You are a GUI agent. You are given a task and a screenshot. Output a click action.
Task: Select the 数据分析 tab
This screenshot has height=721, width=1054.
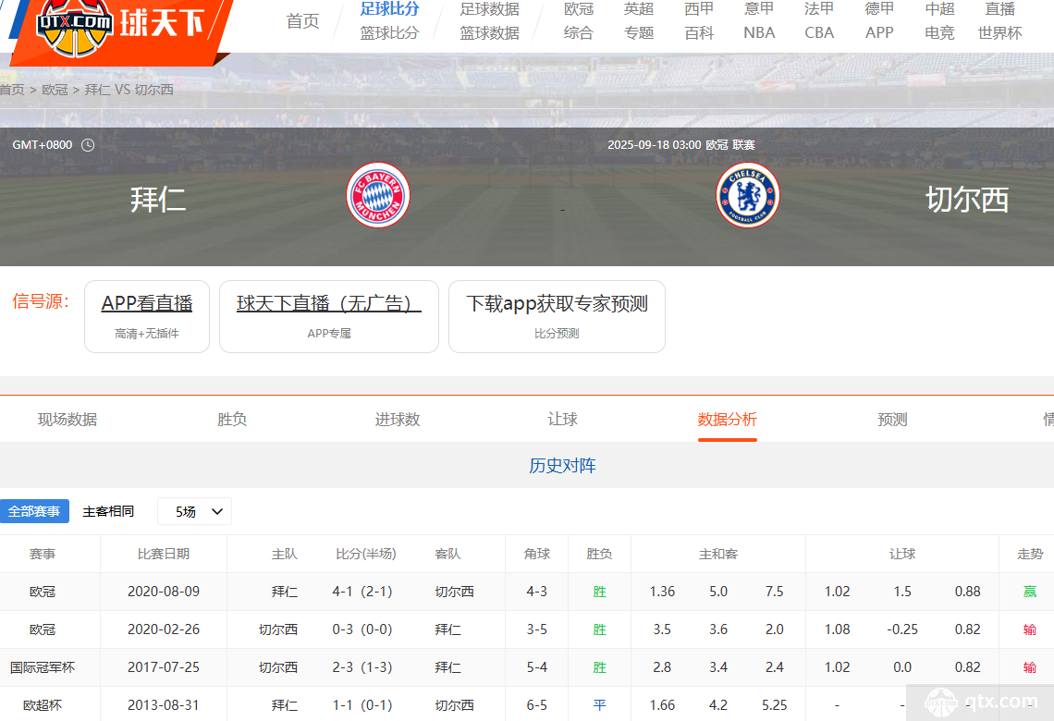pyautogui.click(x=728, y=420)
